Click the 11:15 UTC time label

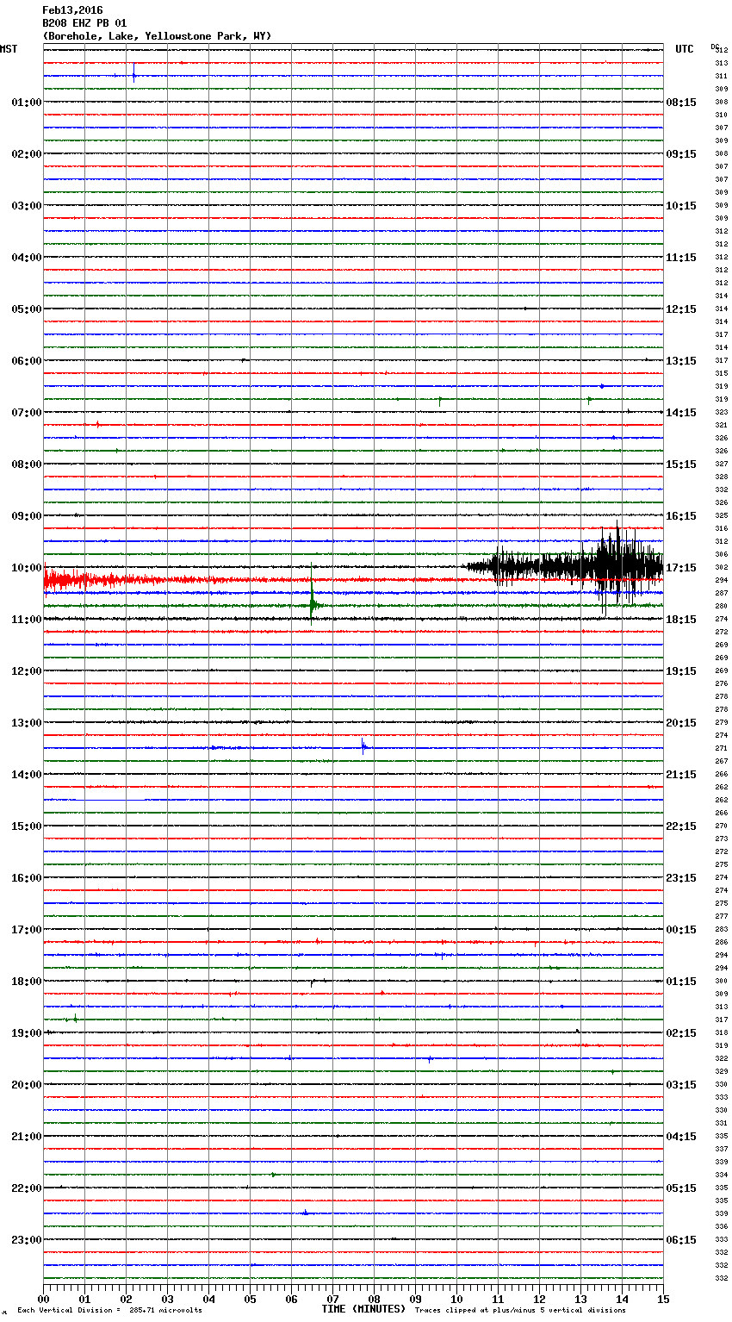pos(681,258)
